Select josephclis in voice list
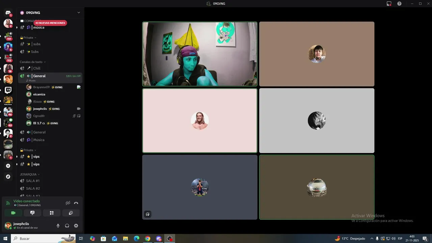 click(x=53, y=109)
